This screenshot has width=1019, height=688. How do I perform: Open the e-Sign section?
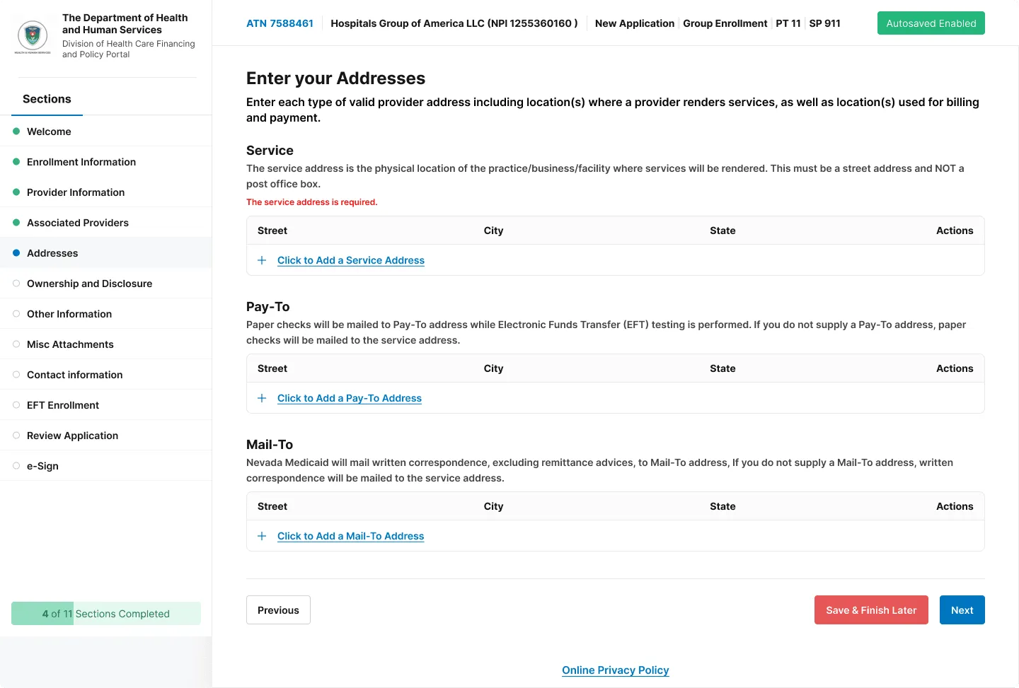tap(106, 466)
